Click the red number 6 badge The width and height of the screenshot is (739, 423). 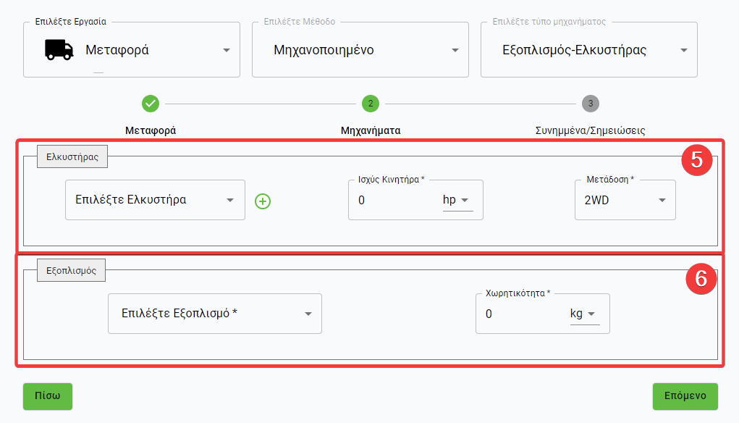[x=701, y=279]
